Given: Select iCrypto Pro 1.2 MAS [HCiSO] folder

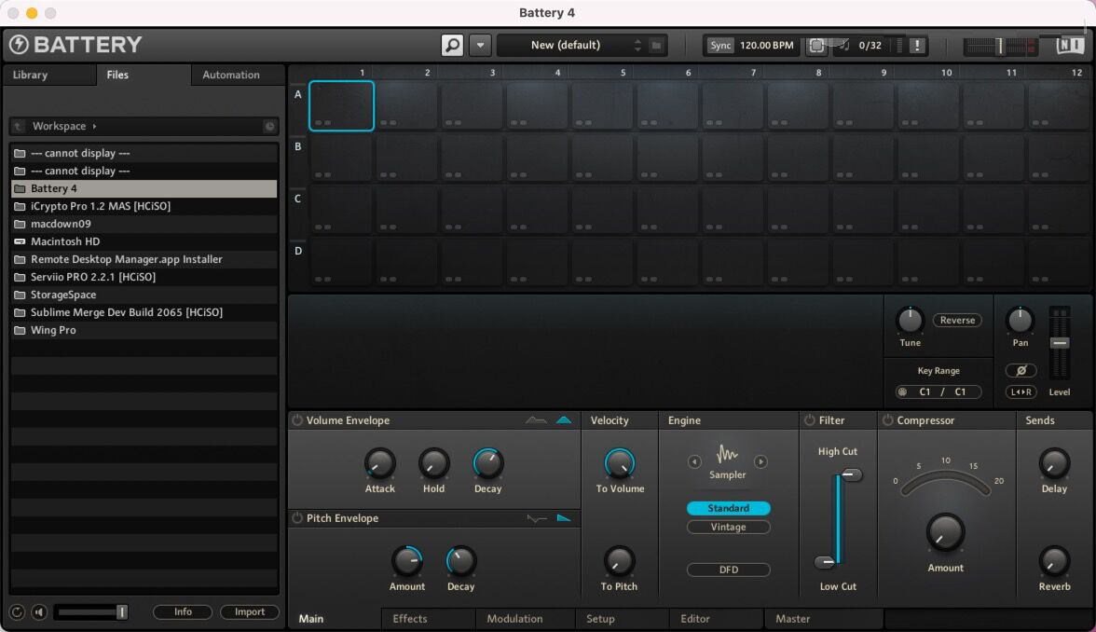Looking at the screenshot, I should click(144, 206).
